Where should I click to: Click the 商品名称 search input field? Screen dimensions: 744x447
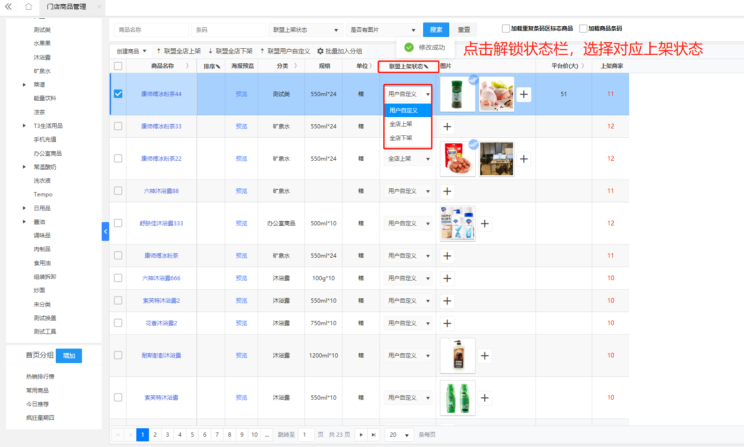click(x=151, y=30)
